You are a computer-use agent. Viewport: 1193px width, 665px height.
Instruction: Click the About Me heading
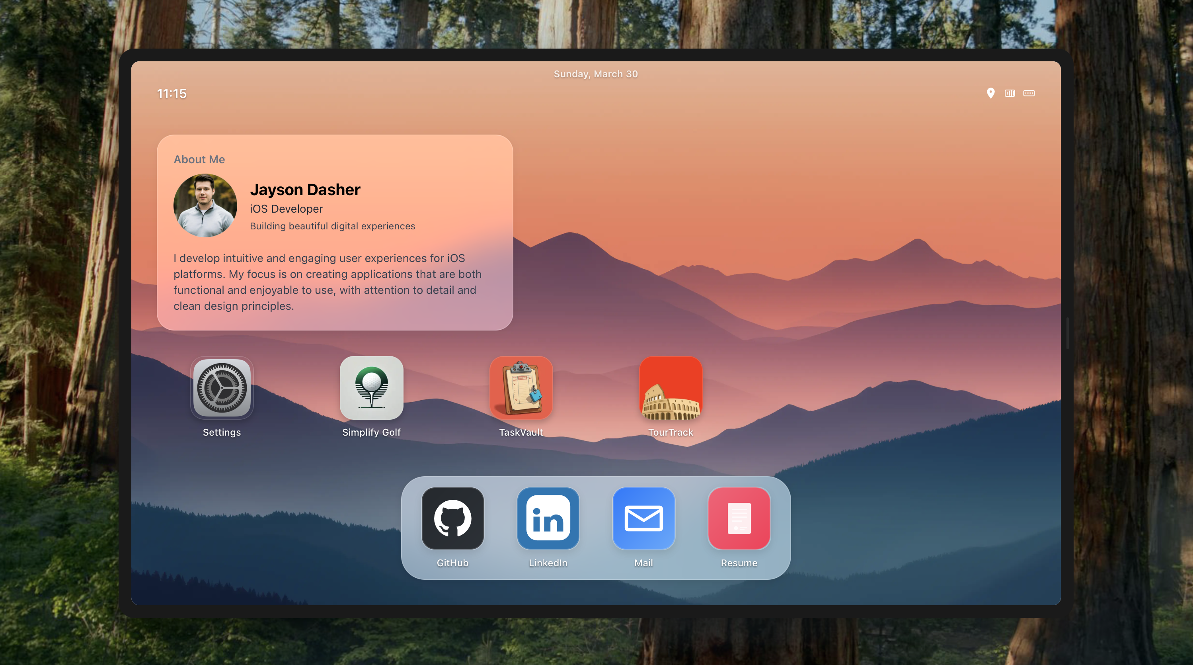tap(199, 159)
